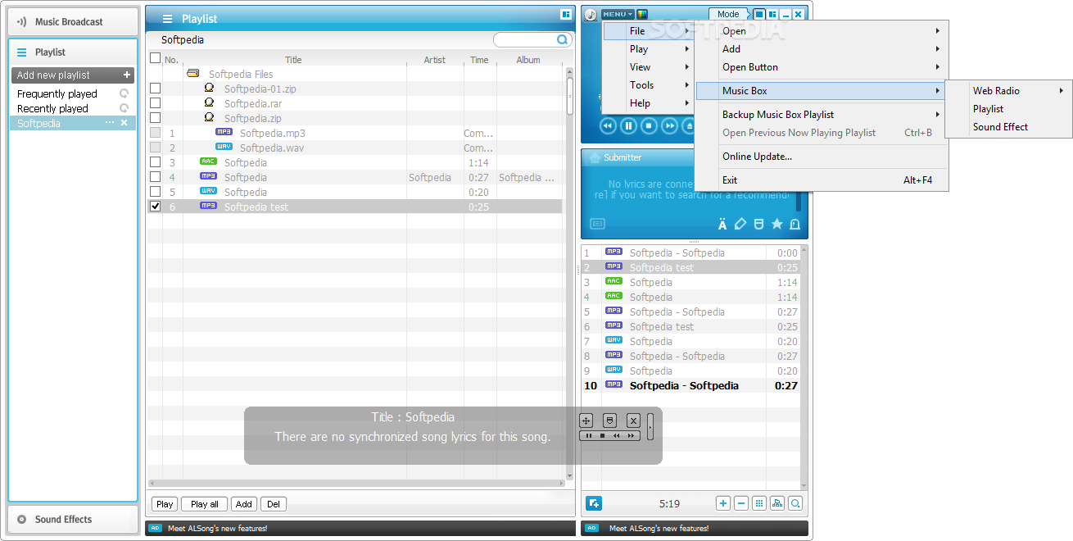Check the box for row 3 Softpedia
Image resolution: width=1073 pixels, height=541 pixels.
coord(156,162)
